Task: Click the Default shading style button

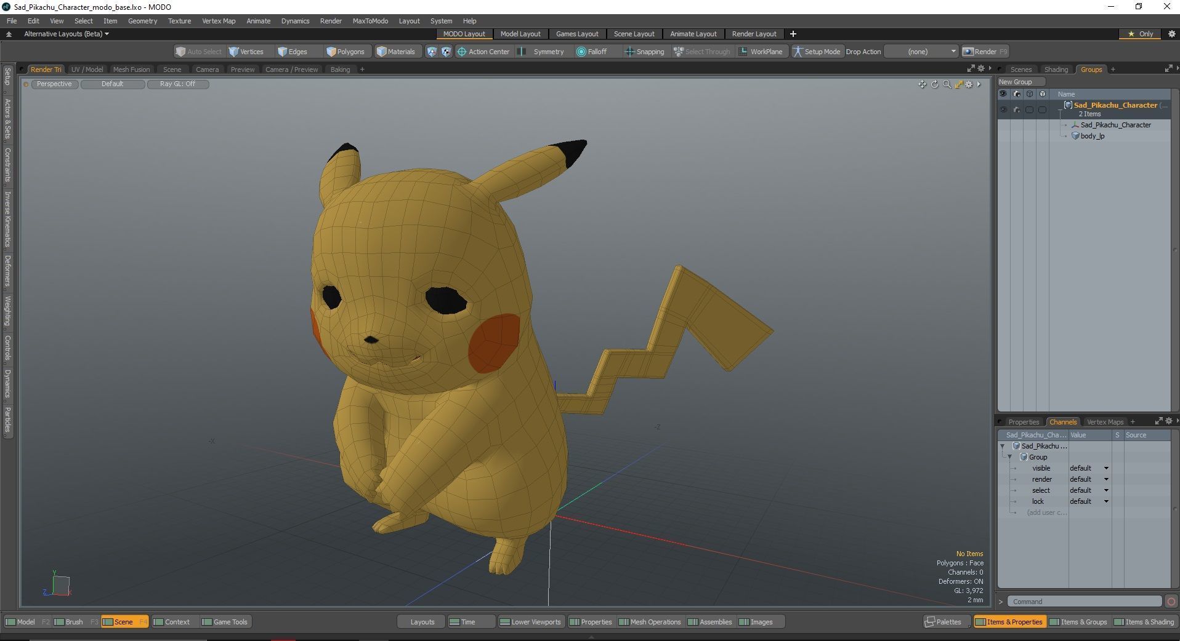Action: [112, 84]
